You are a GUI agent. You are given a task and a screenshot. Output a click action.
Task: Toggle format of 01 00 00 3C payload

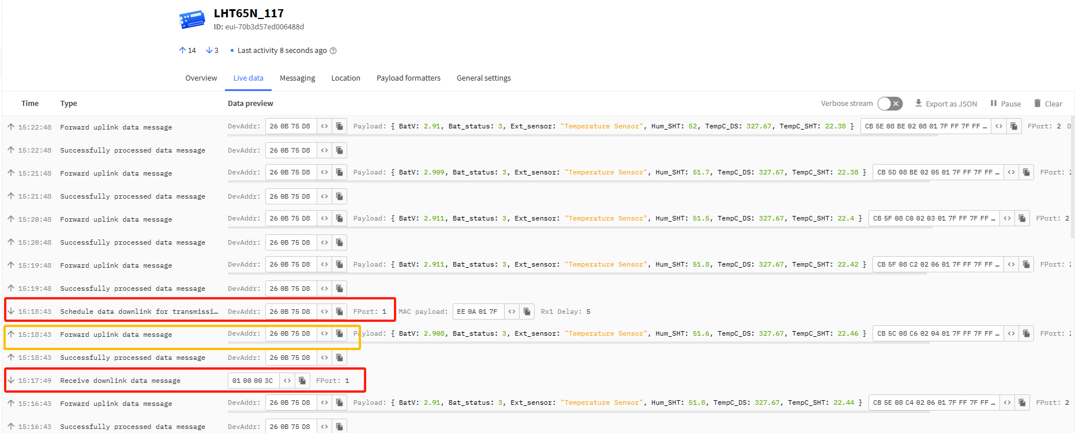[287, 381]
